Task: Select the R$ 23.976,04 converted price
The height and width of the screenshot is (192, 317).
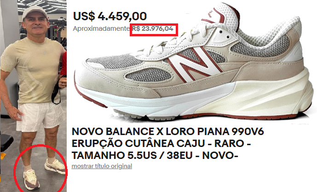Action: click(153, 28)
